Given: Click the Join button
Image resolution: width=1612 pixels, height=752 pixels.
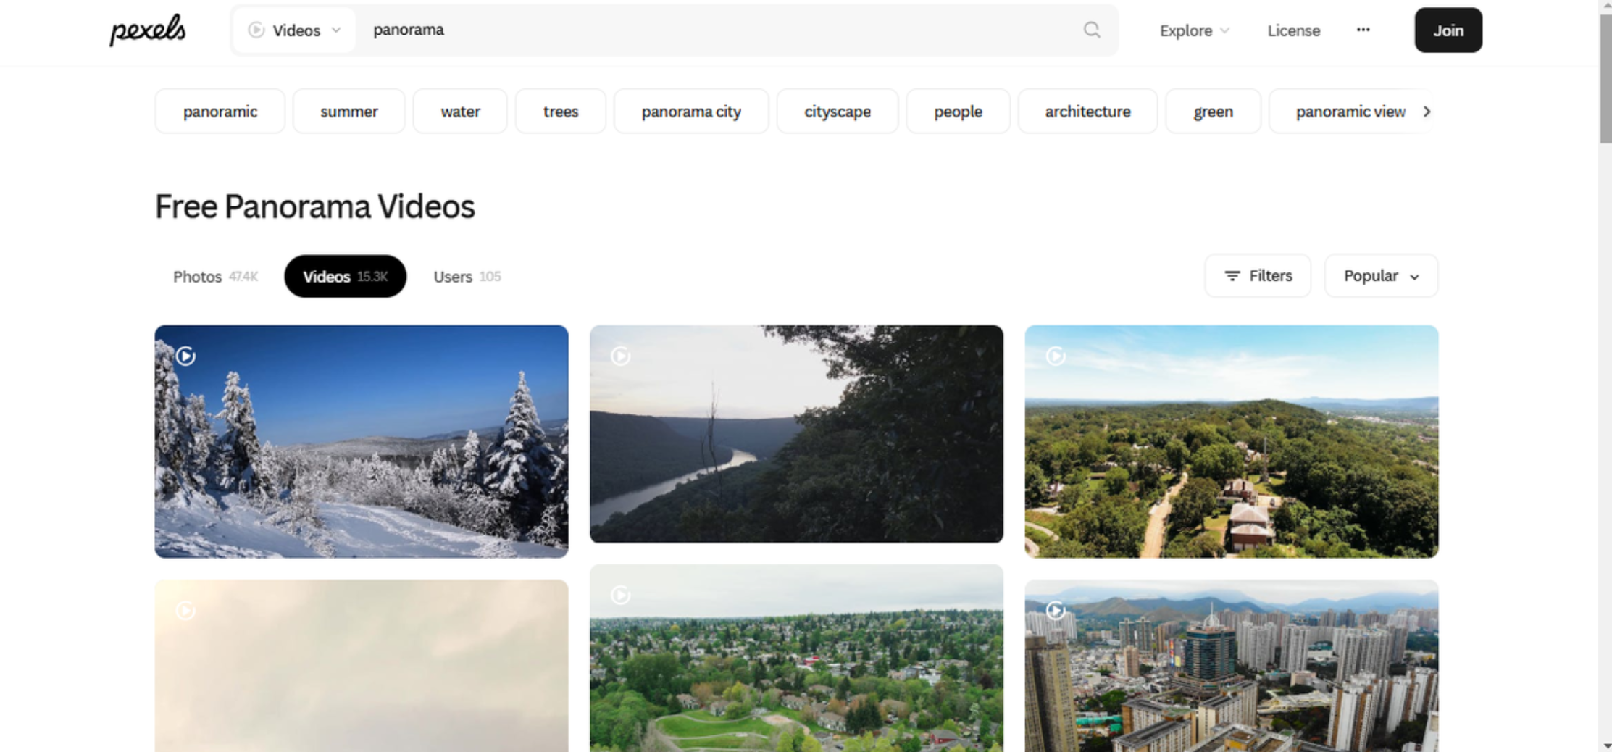Looking at the screenshot, I should [1448, 30].
